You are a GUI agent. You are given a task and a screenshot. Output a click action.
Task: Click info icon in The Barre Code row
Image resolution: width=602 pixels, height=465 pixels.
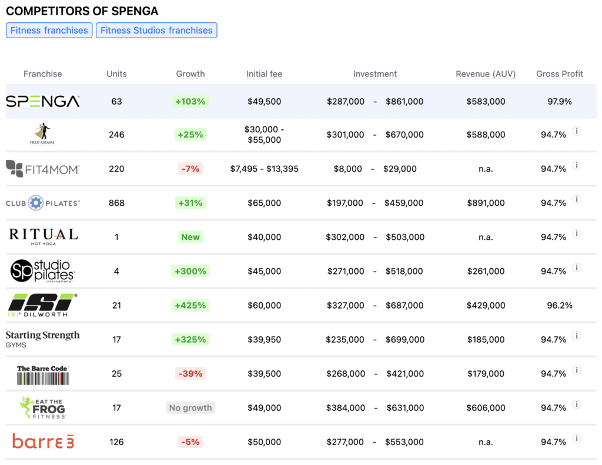(576, 370)
